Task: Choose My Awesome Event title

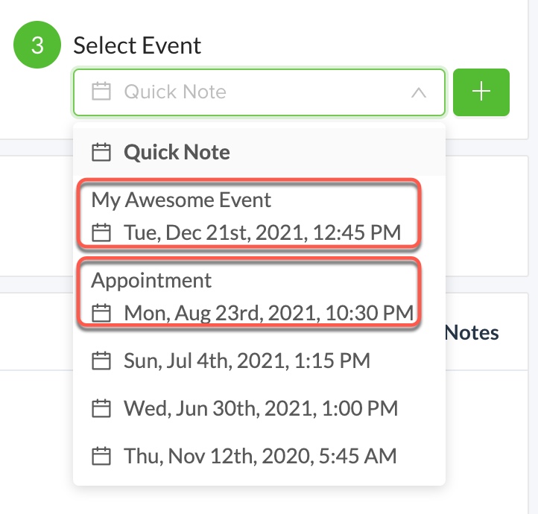Action: (x=181, y=200)
